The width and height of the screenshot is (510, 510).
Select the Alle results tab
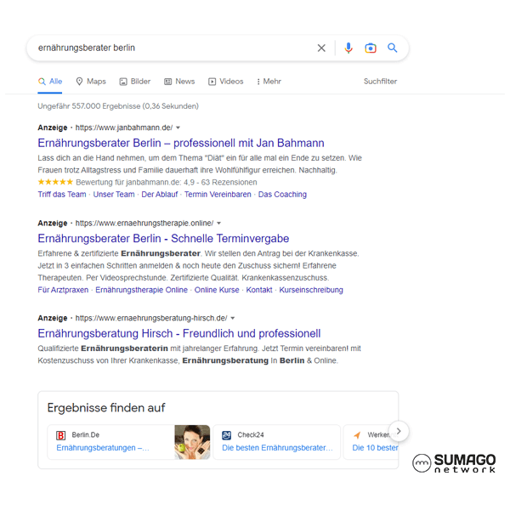50,82
